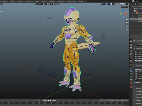Image resolution: width=142 pixels, height=106 pixels.
Task: Toggle viewport gizmos display
Action: pyautogui.click(x=106, y=4)
